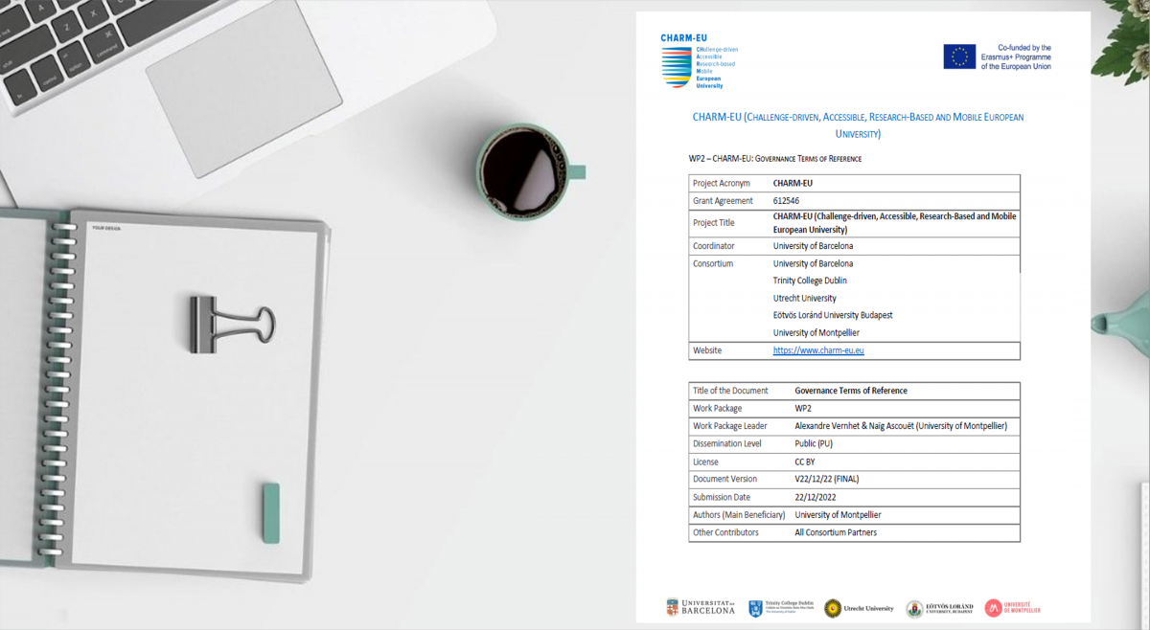Select the Submission Date 22/12/2022
The width and height of the screenshot is (1150, 630).
coord(814,497)
